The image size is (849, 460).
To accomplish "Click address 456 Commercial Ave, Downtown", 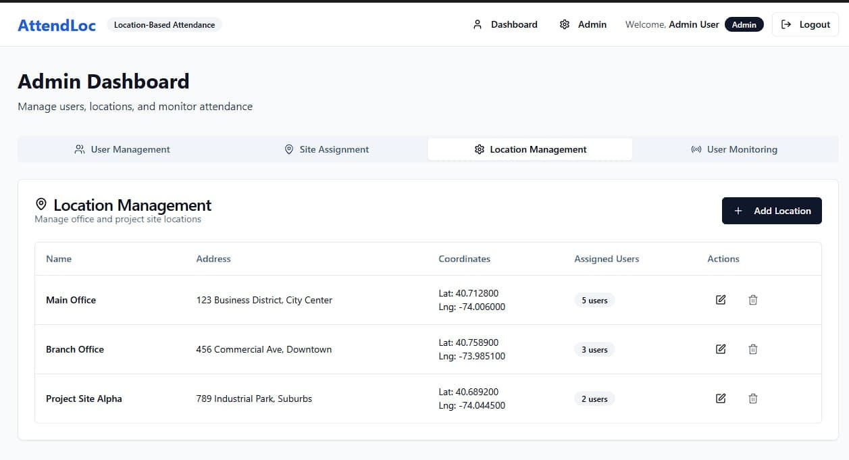I will coord(264,349).
